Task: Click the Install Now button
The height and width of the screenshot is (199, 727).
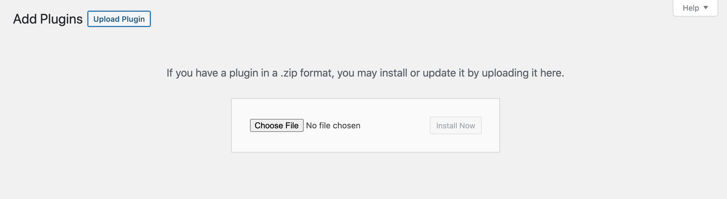Action: pyautogui.click(x=455, y=125)
